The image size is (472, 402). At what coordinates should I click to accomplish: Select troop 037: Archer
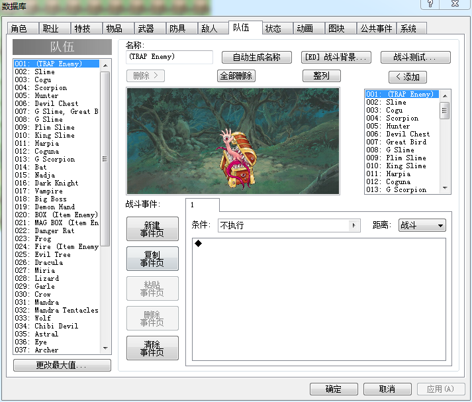pos(56,350)
